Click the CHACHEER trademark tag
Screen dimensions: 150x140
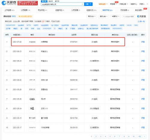(x=47, y=28)
